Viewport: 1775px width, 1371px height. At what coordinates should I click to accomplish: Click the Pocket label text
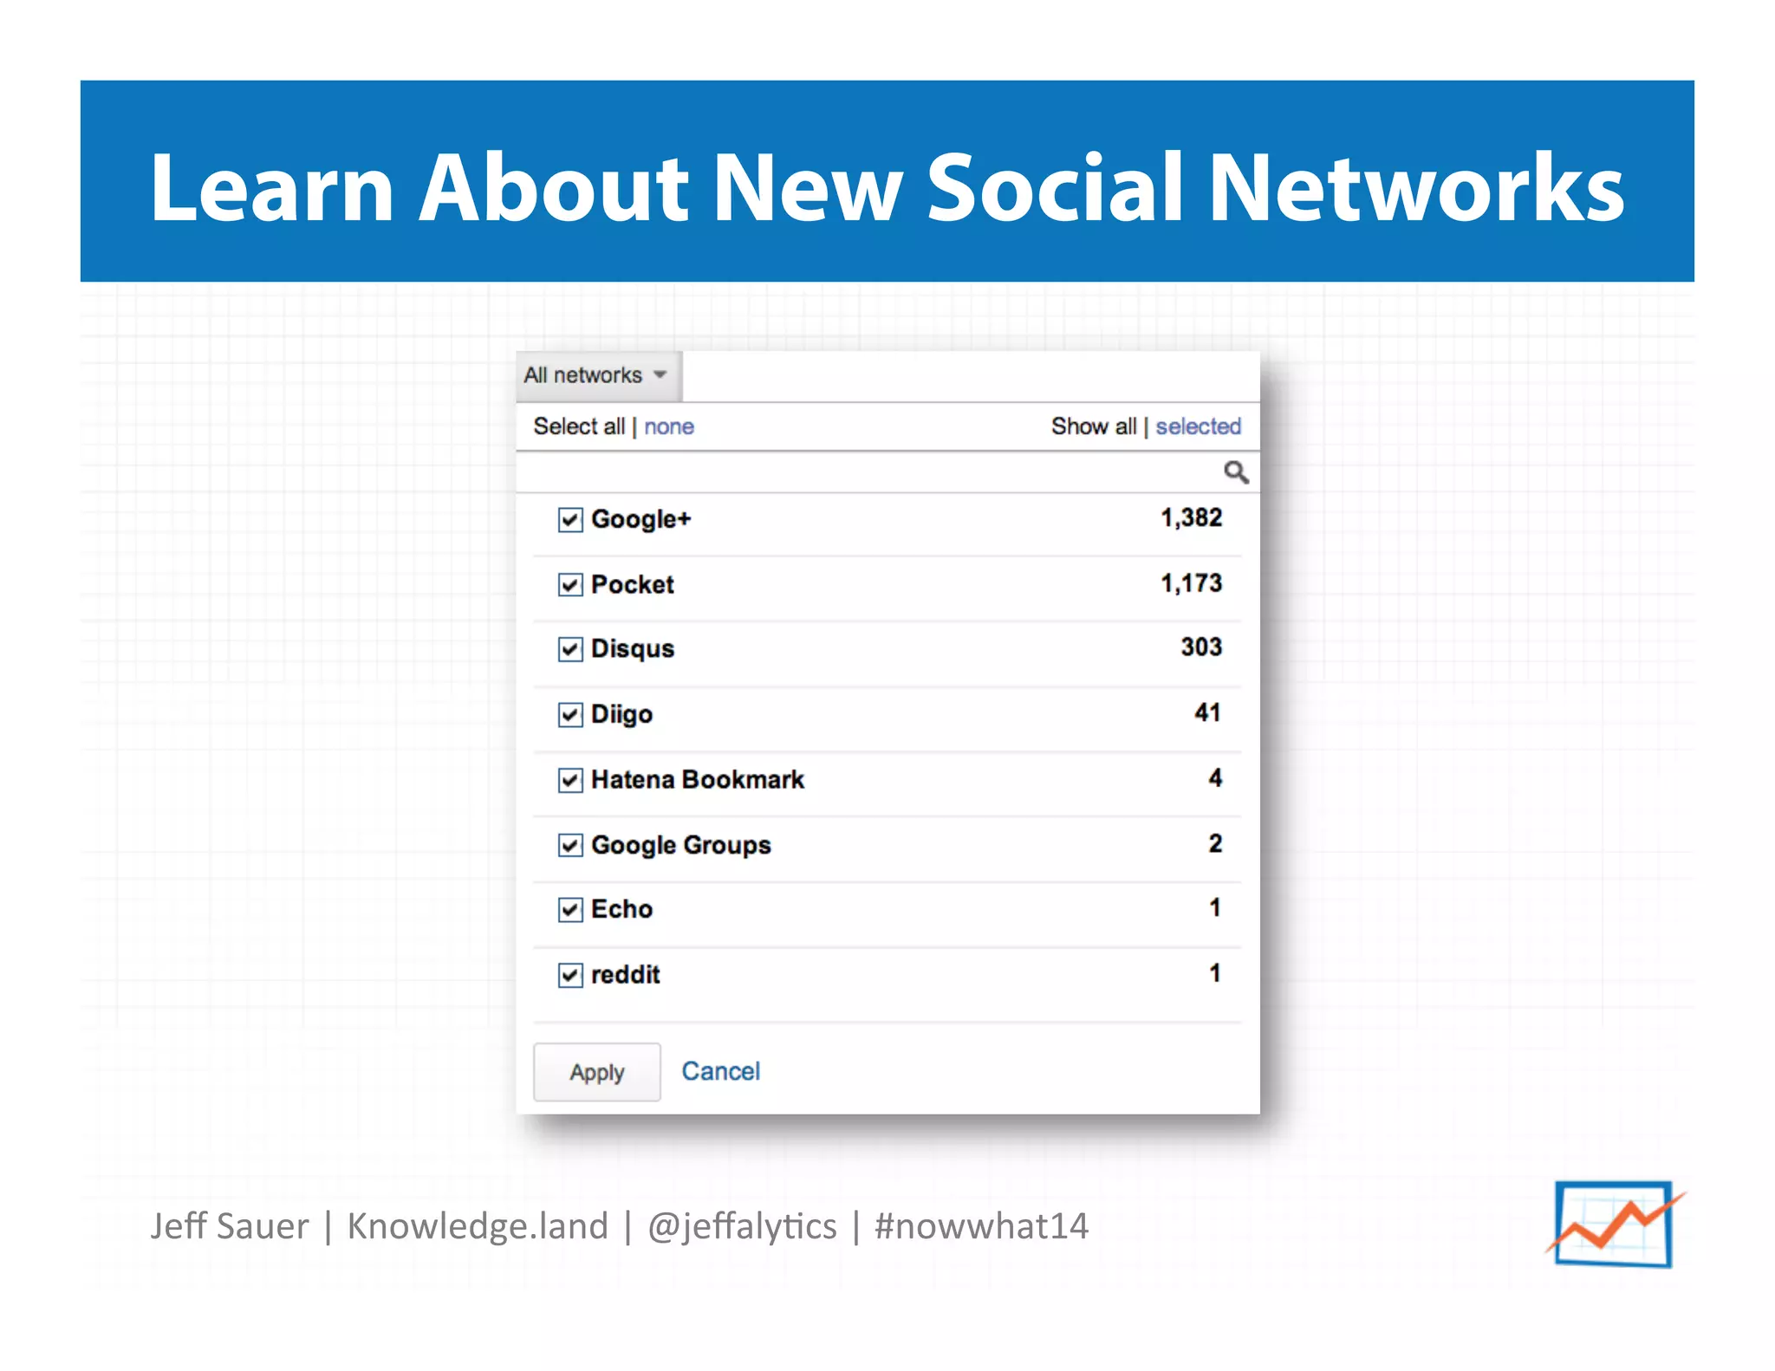pos(633,584)
